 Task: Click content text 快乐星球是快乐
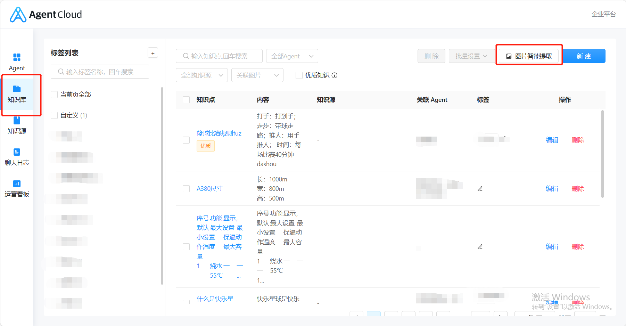[x=278, y=299]
